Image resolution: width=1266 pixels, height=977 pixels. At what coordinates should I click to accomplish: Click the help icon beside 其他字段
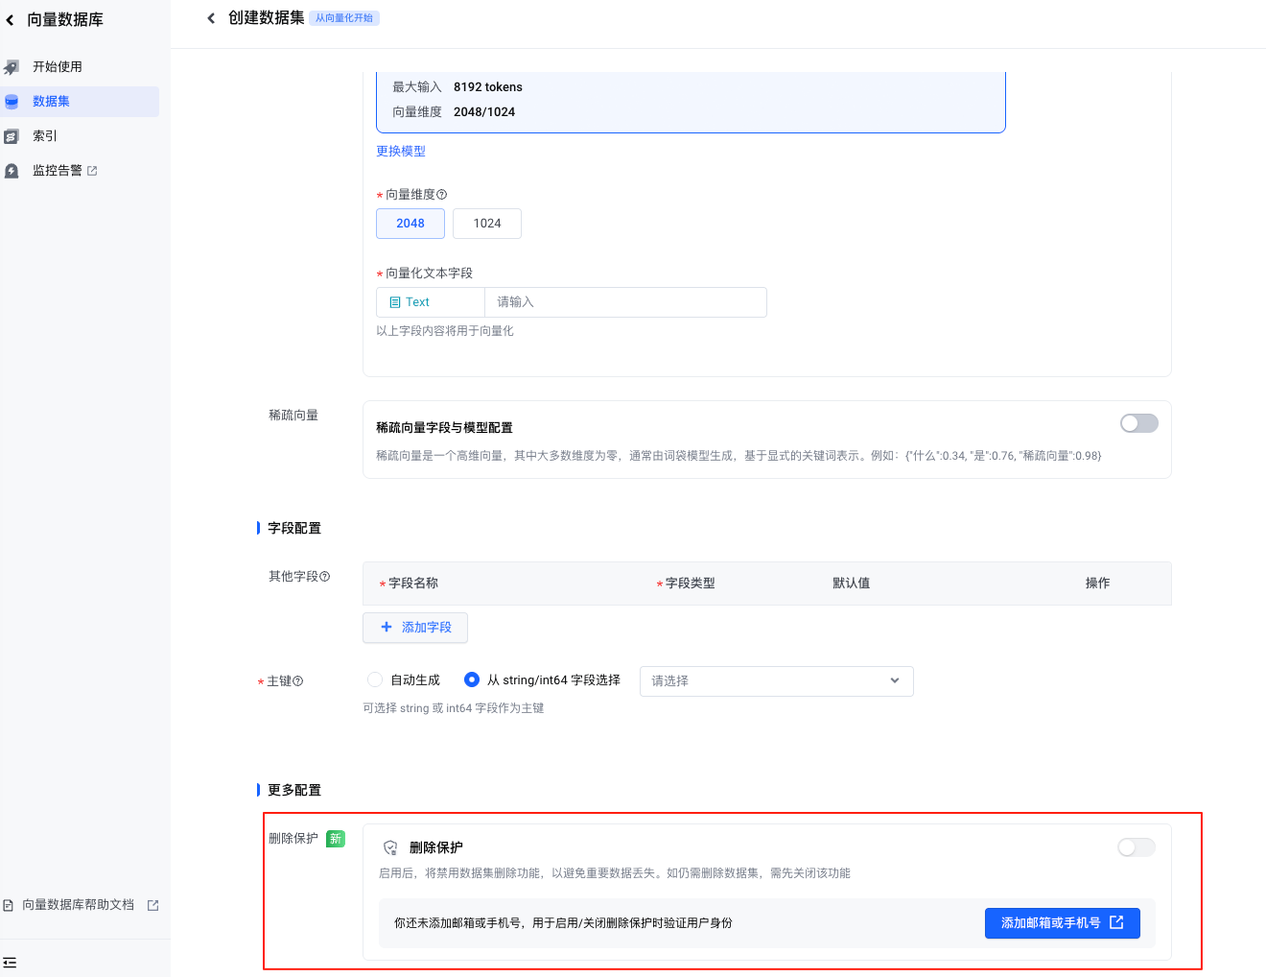coord(324,577)
